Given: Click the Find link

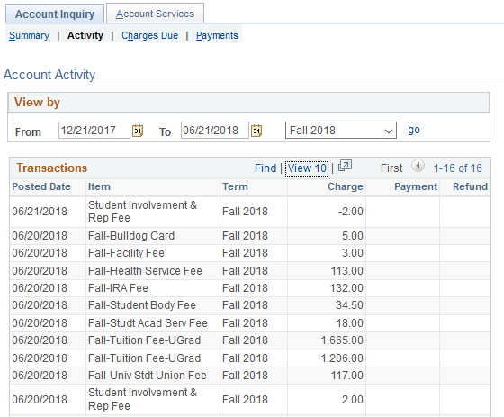Looking at the screenshot, I should 265,168.
